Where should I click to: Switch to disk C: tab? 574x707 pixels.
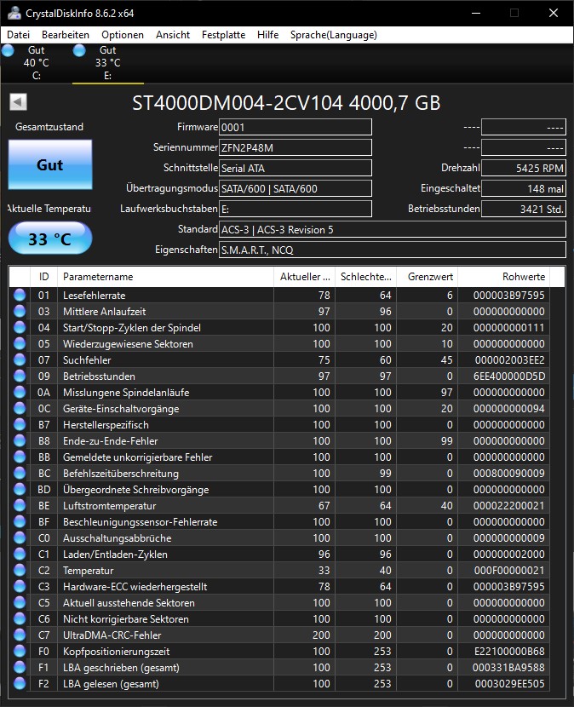pos(36,63)
